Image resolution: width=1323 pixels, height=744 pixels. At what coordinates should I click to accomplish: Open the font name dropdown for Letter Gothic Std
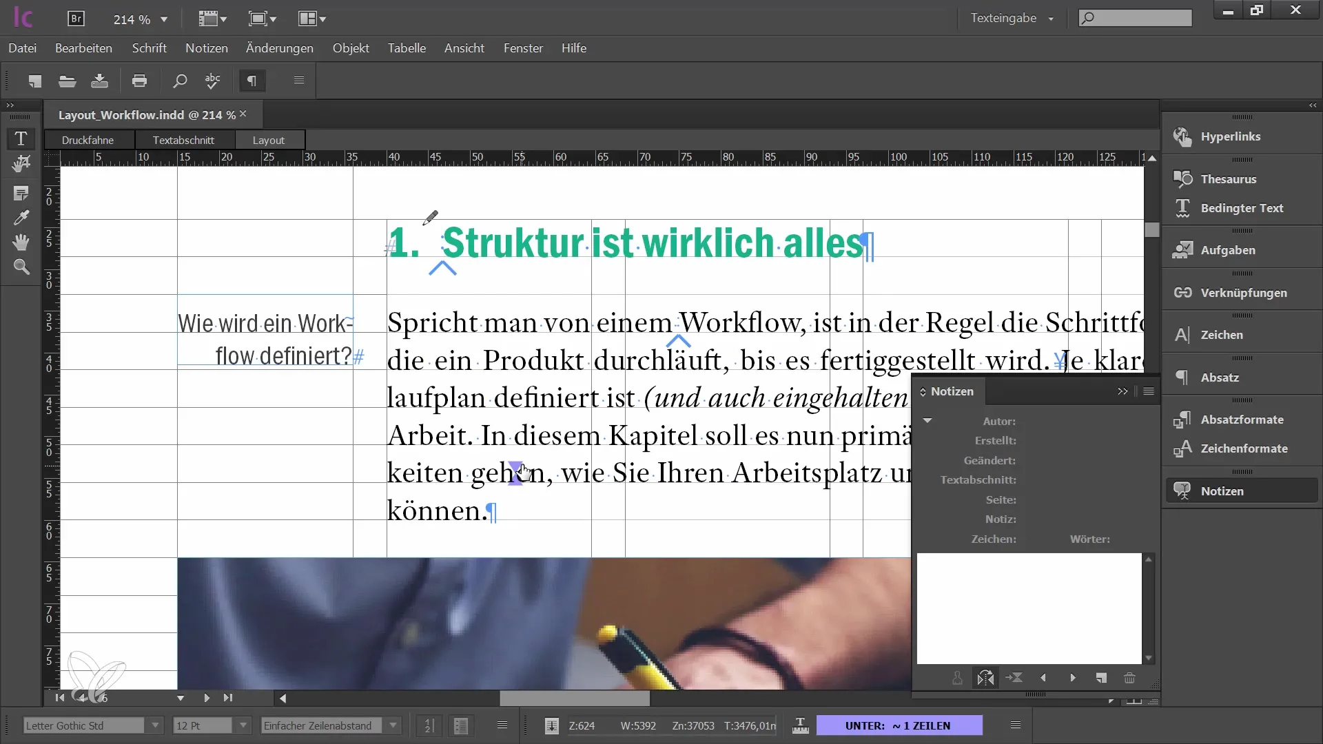tap(153, 725)
